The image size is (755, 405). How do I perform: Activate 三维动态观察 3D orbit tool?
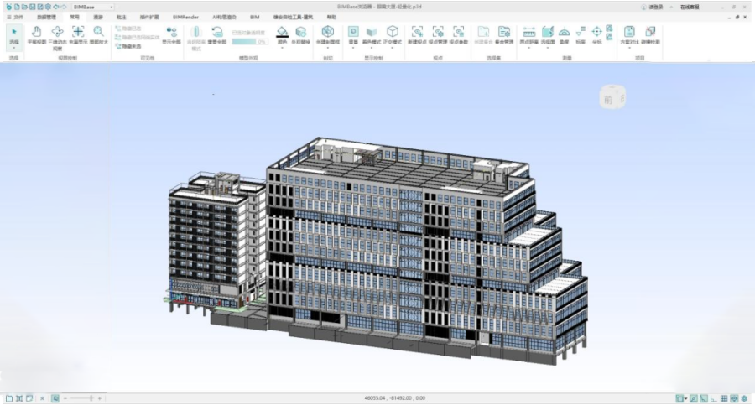[57, 34]
